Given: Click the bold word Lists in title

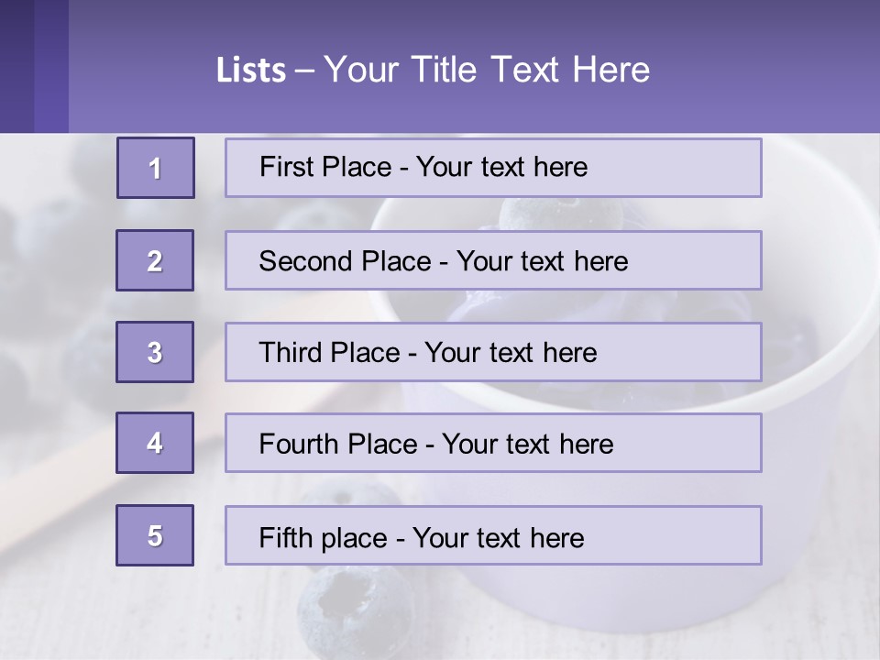Looking at the screenshot, I should click(251, 71).
